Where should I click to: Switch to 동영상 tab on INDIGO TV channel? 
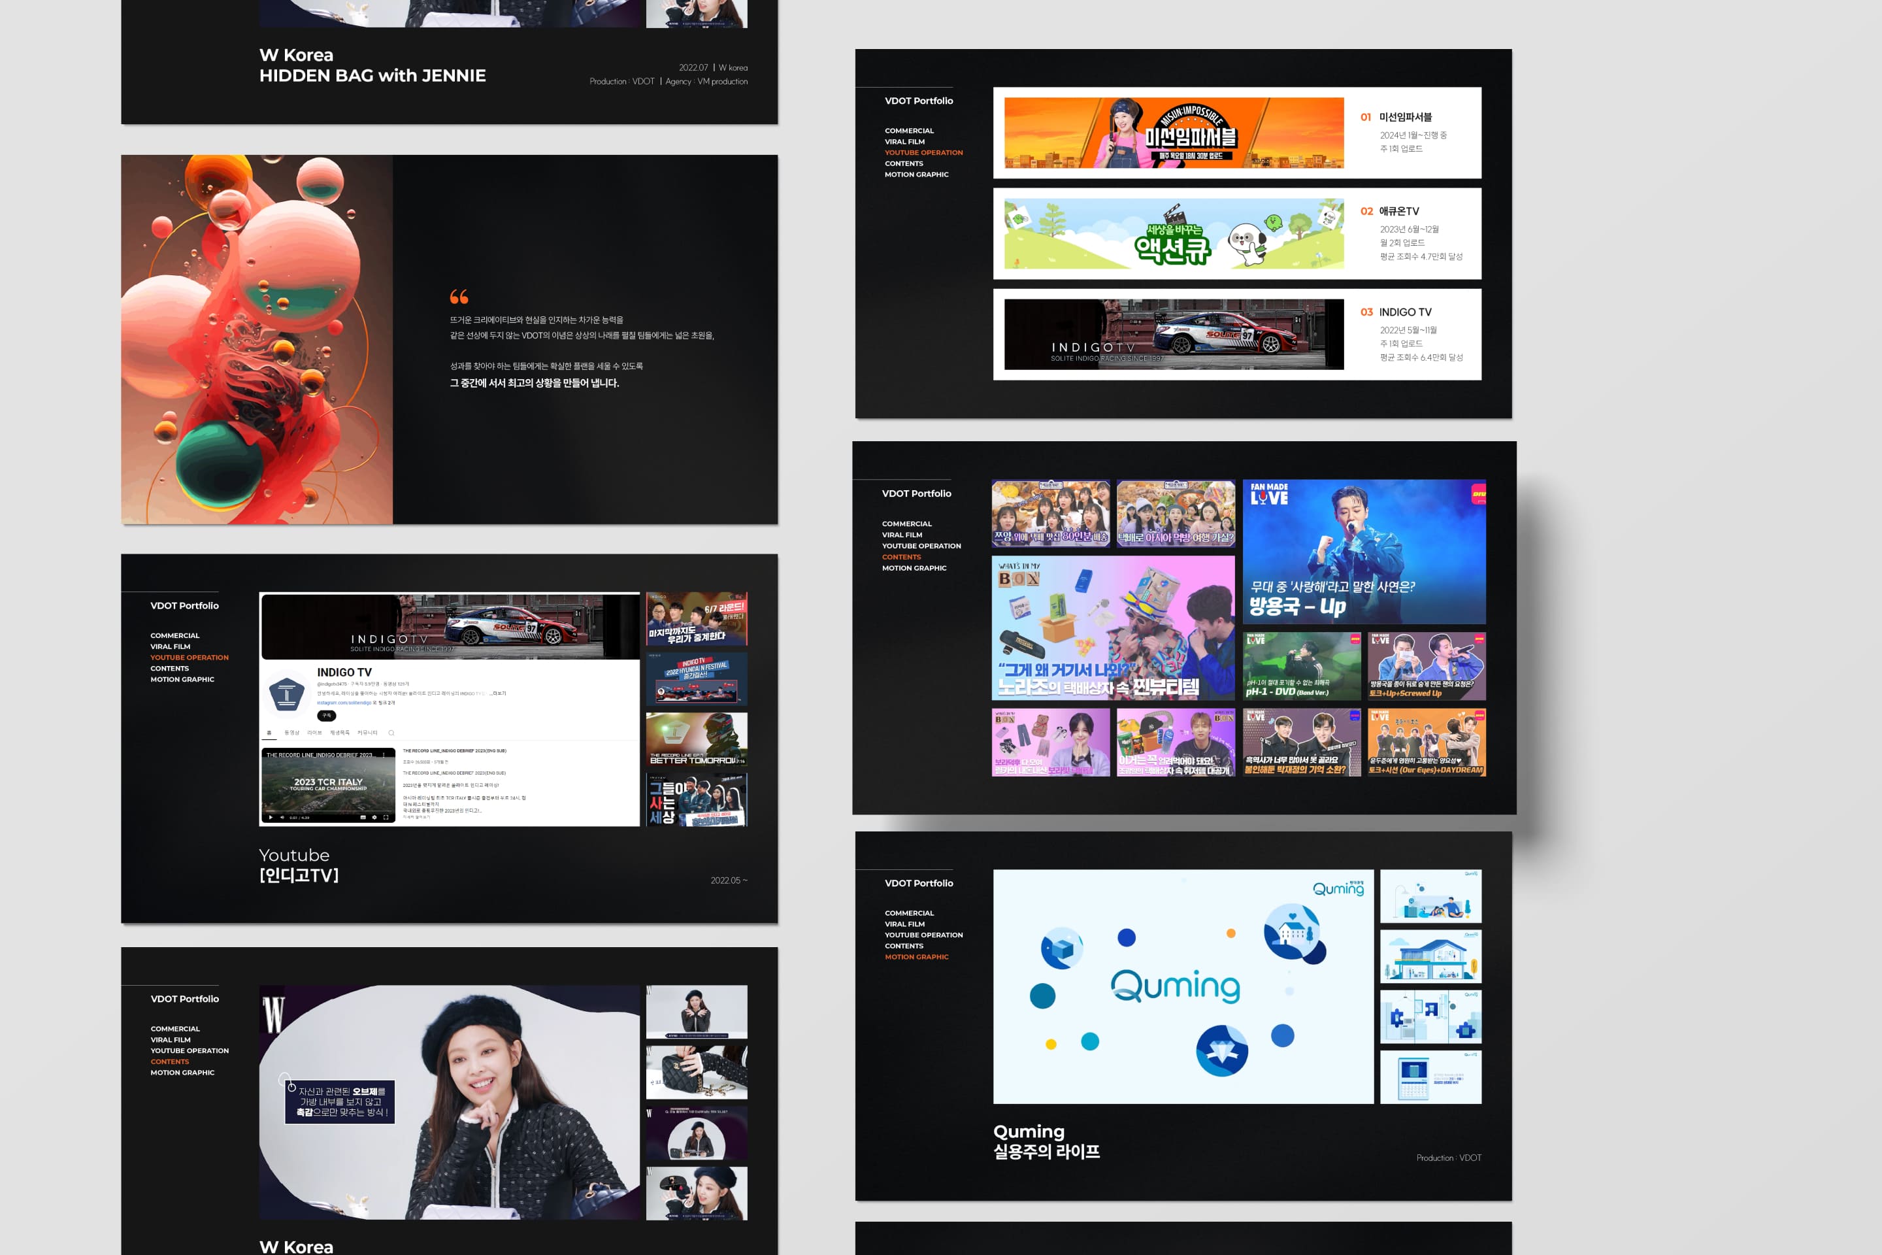[291, 732]
